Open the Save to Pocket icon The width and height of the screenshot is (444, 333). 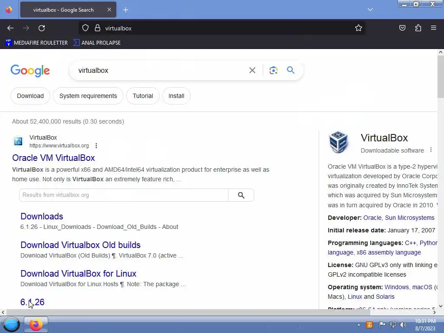click(x=402, y=28)
